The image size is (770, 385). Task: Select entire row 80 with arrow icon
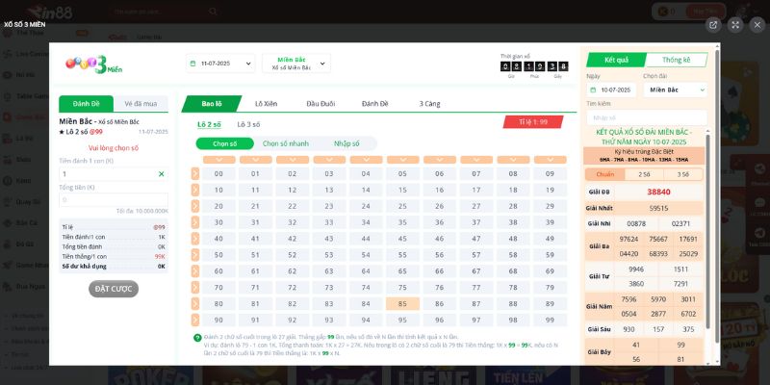[195, 303]
